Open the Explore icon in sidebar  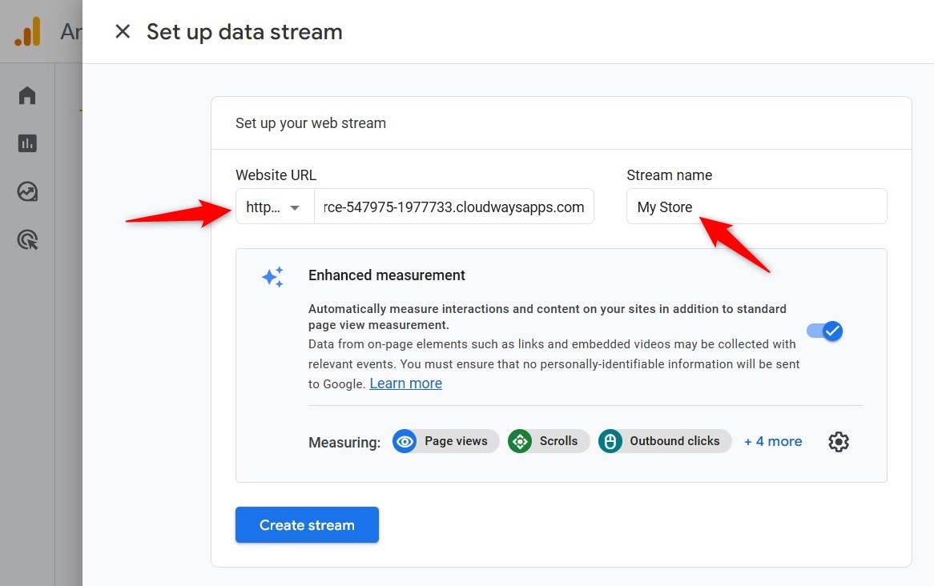click(27, 192)
